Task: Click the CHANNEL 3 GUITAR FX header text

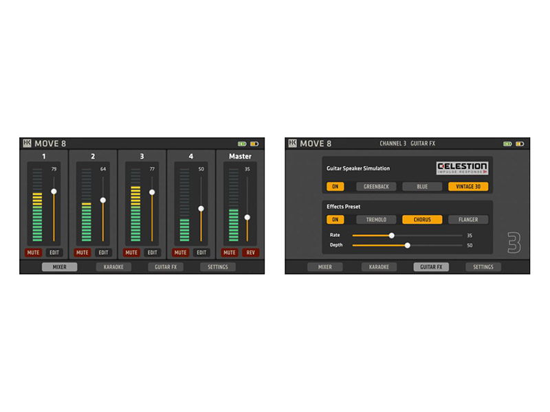Action: point(407,144)
